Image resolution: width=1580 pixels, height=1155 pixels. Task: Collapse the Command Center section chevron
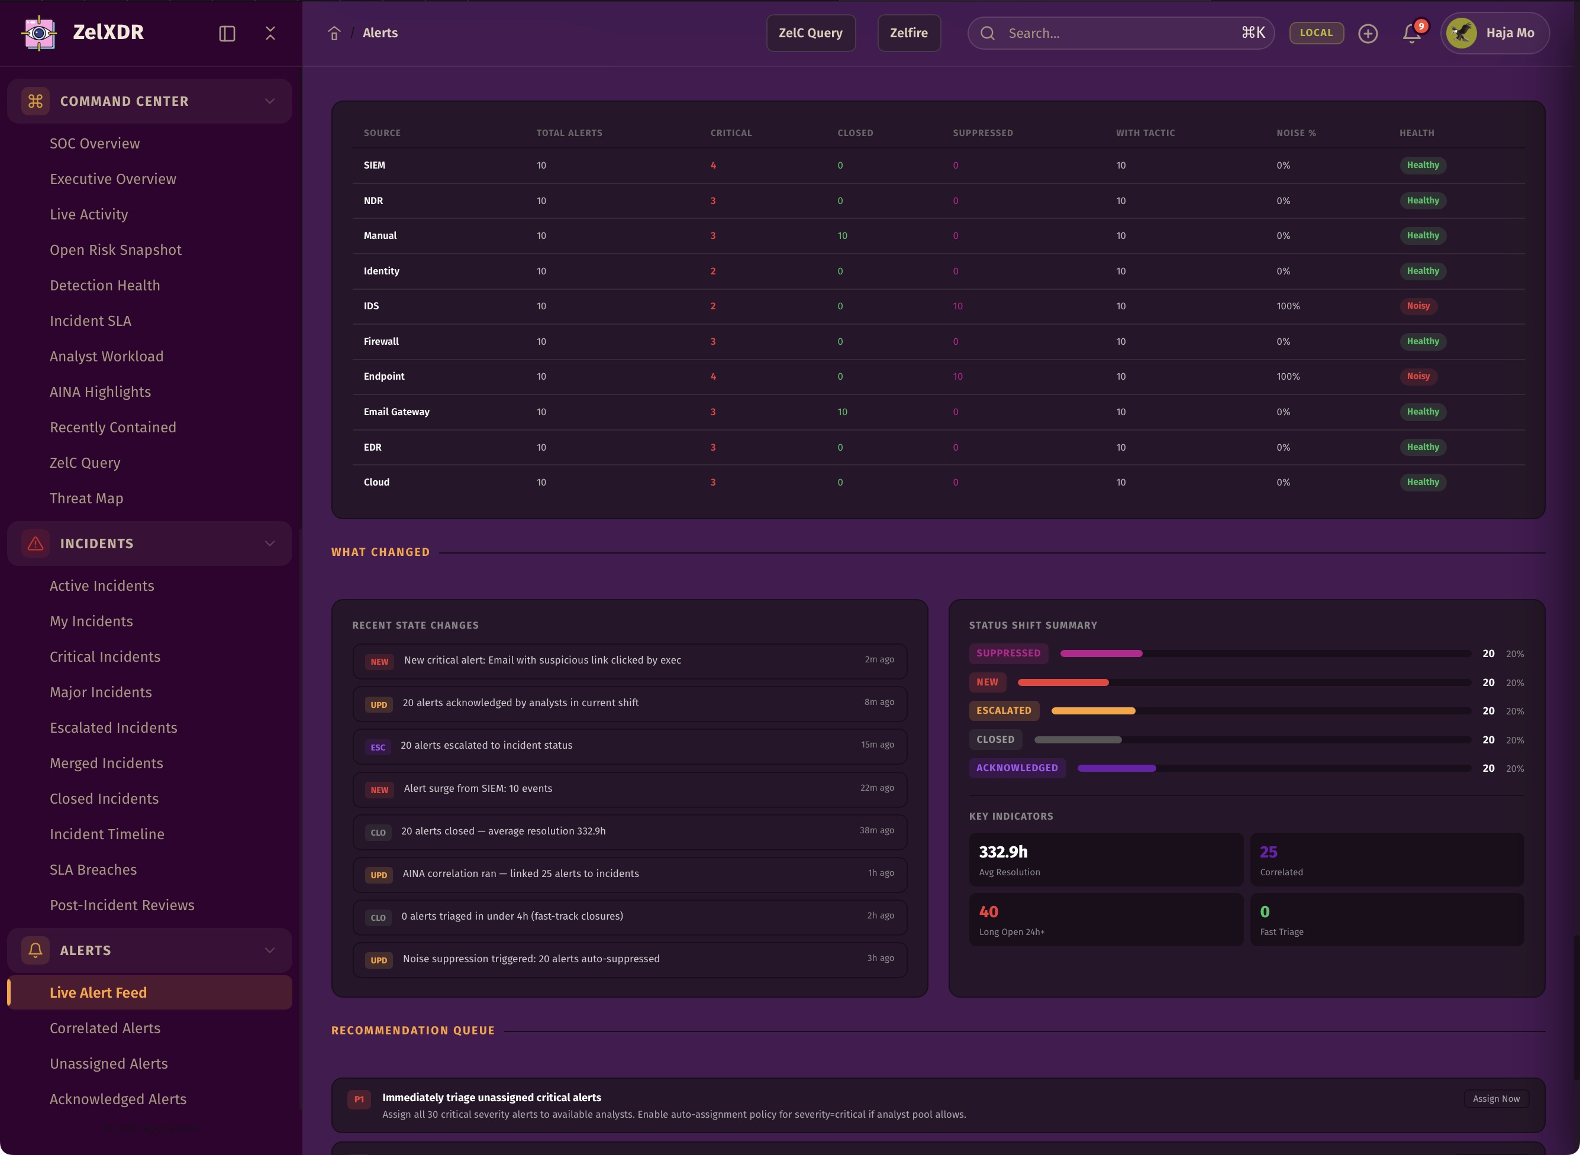click(x=269, y=101)
